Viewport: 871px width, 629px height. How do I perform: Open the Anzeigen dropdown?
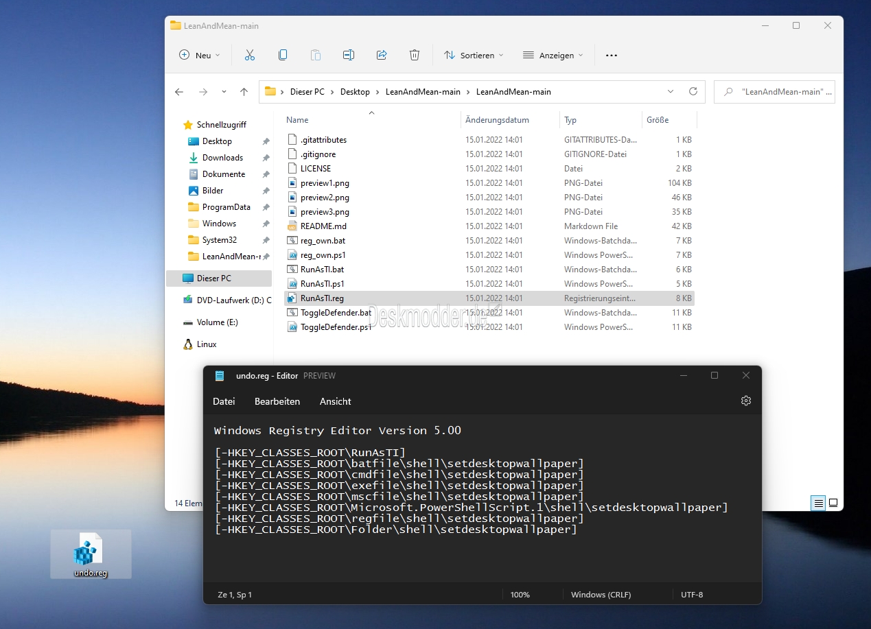coord(553,55)
